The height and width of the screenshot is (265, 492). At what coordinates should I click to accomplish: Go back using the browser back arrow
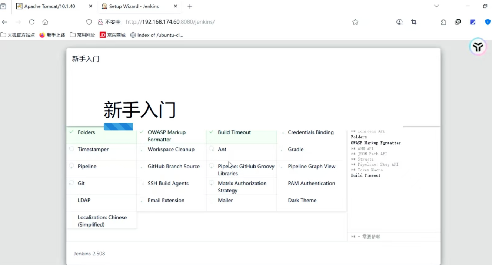(5, 22)
